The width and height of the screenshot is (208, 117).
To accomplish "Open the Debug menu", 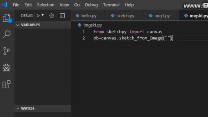I will tap(91, 5).
